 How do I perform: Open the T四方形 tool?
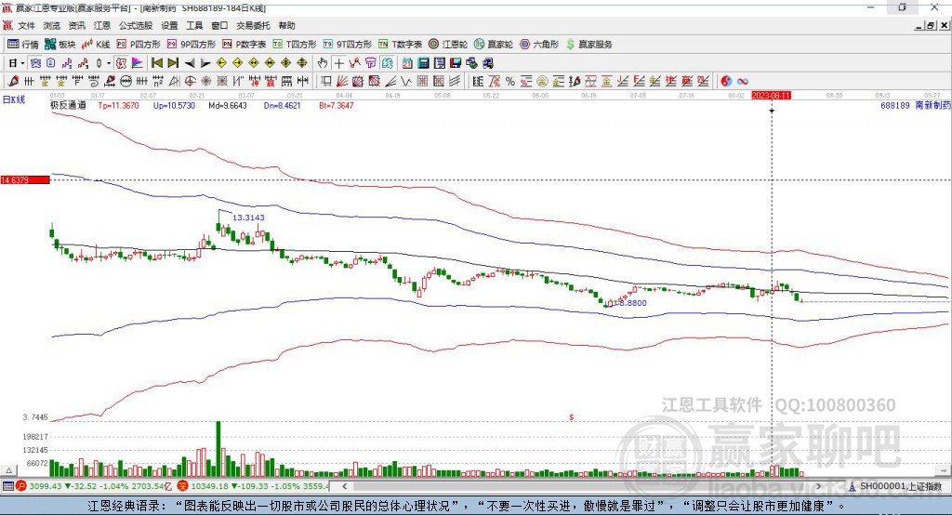pyautogui.click(x=295, y=45)
